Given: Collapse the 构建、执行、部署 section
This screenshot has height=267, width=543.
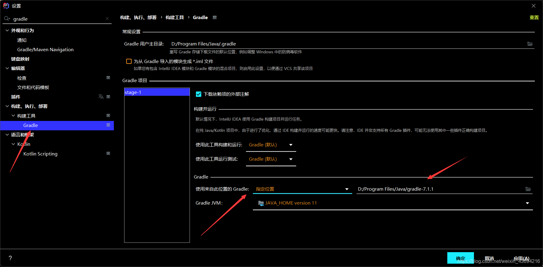Looking at the screenshot, I should [x=7, y=106].
